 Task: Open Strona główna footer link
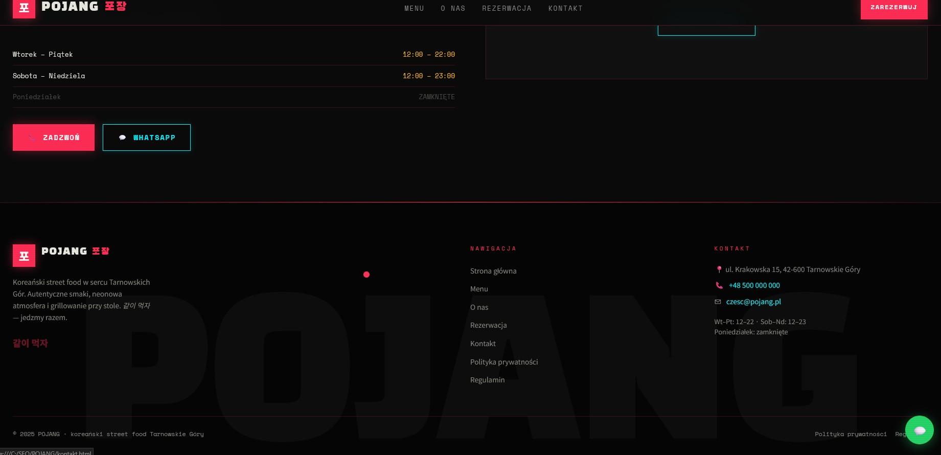point(493,271)
